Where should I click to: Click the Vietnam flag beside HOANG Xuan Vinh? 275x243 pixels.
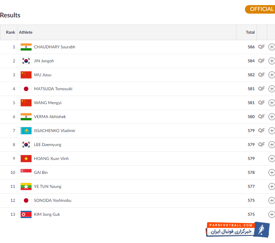click(x=26, y=159)
